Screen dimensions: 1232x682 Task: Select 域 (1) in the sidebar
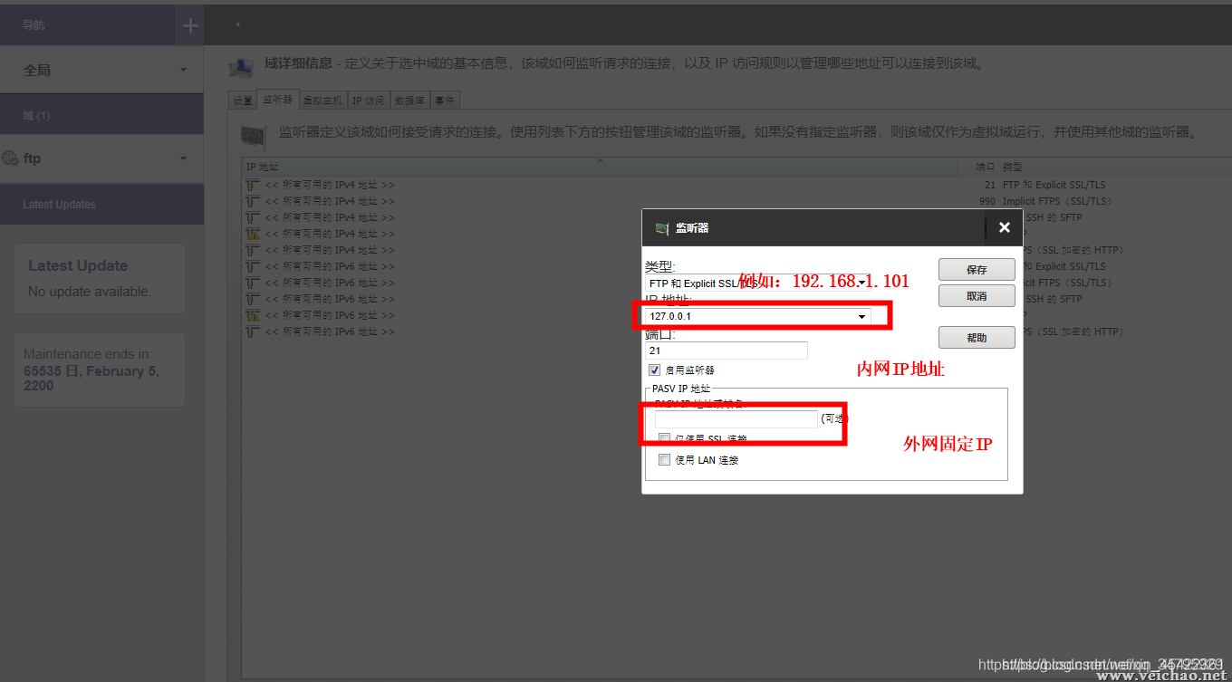(x=101, y=115)
